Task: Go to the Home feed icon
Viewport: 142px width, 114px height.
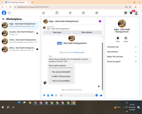Action: pos(43,13)
